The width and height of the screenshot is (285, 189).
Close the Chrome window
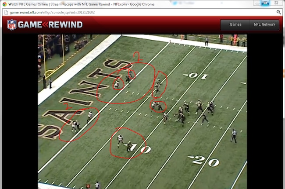(x=276, y=3)
